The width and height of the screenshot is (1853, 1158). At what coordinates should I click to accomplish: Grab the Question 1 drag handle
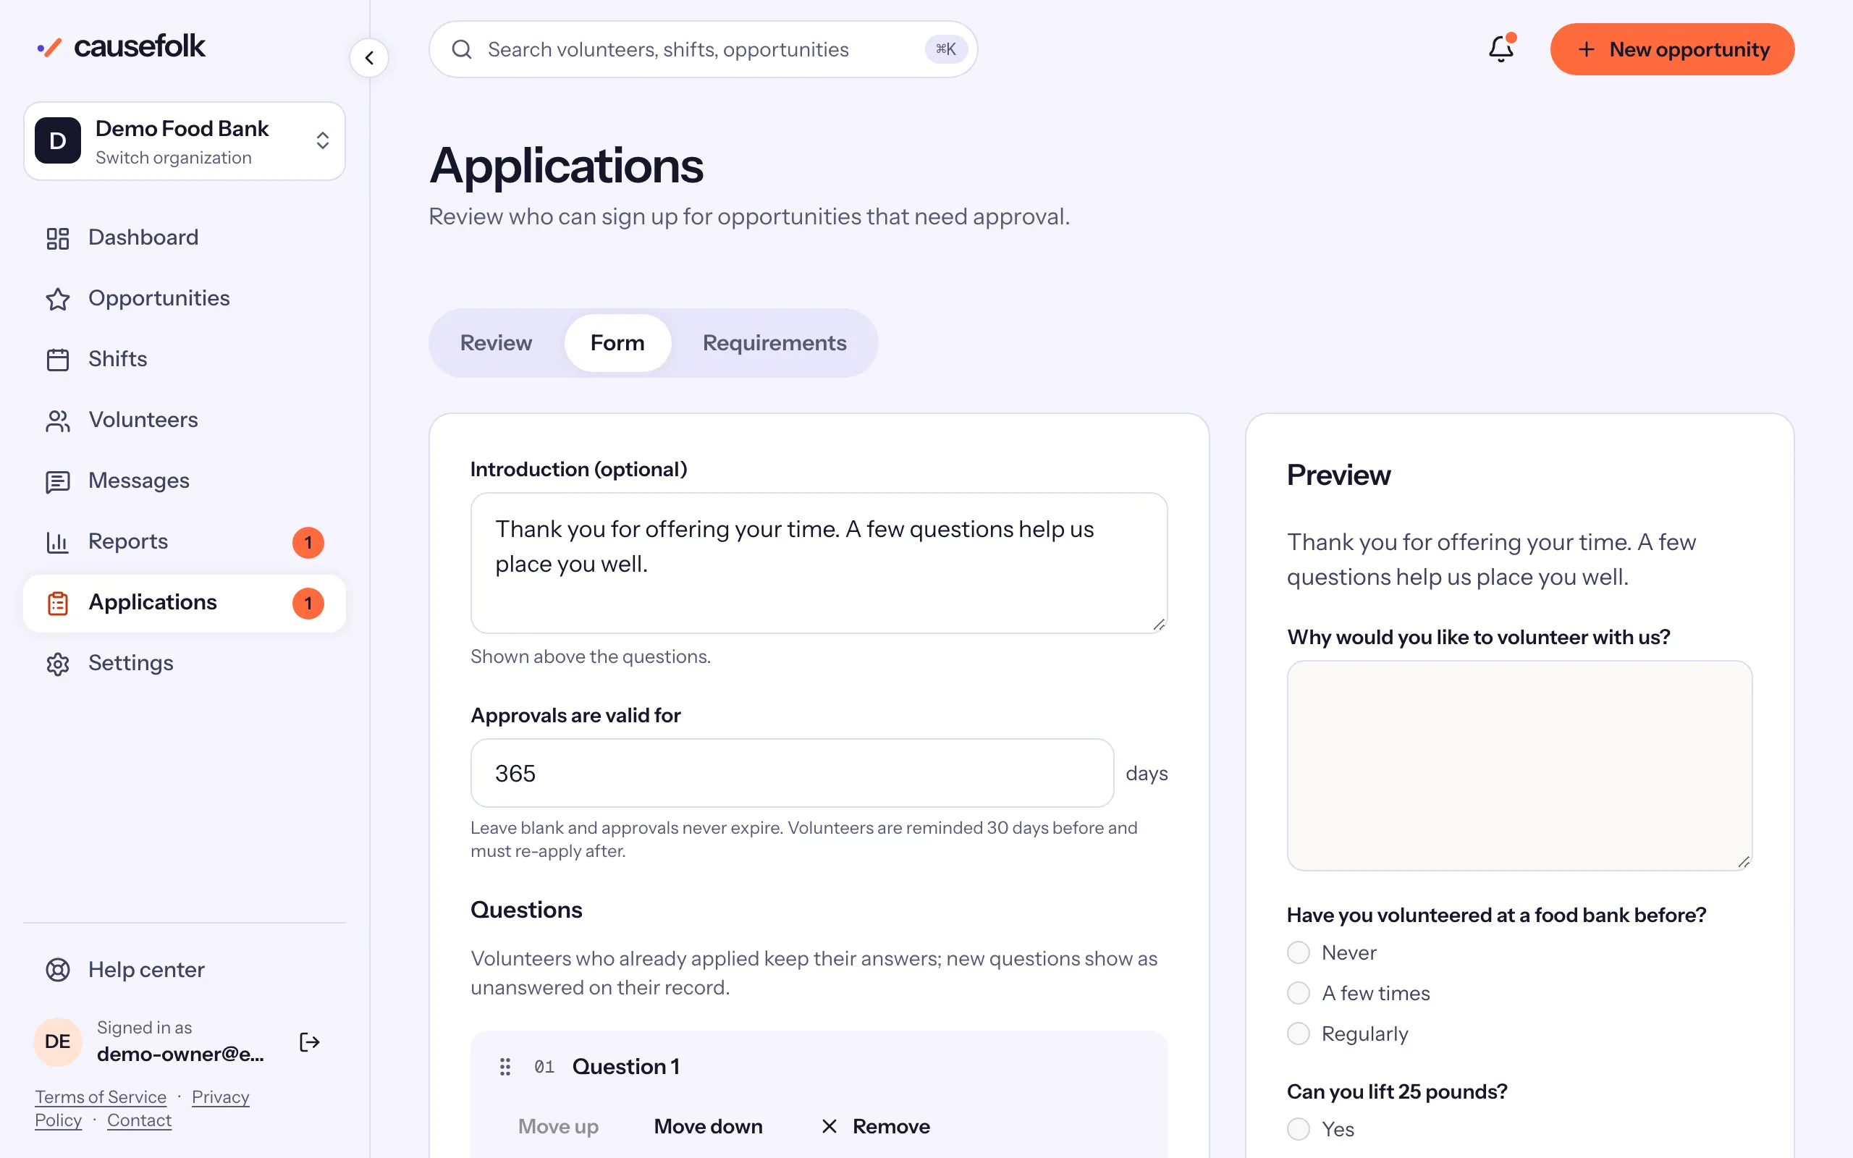pyautogui.click(x=505, y=1066)
